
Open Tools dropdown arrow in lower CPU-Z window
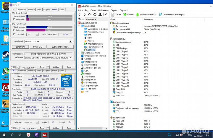[x=48, y=128]
